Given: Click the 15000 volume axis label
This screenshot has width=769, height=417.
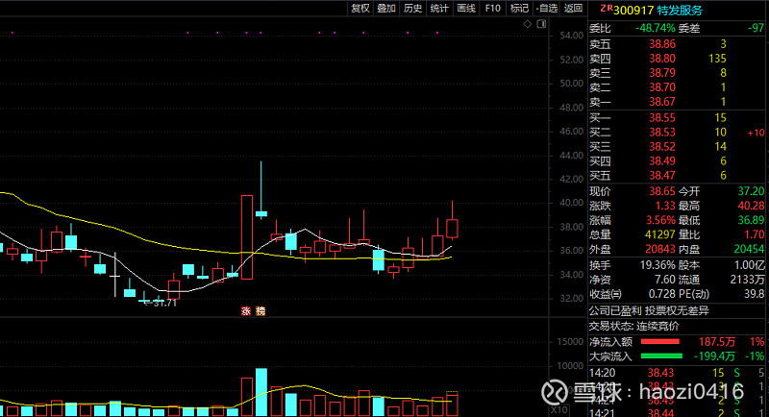Looking at the screenshot, I should [x=570, y=341].
